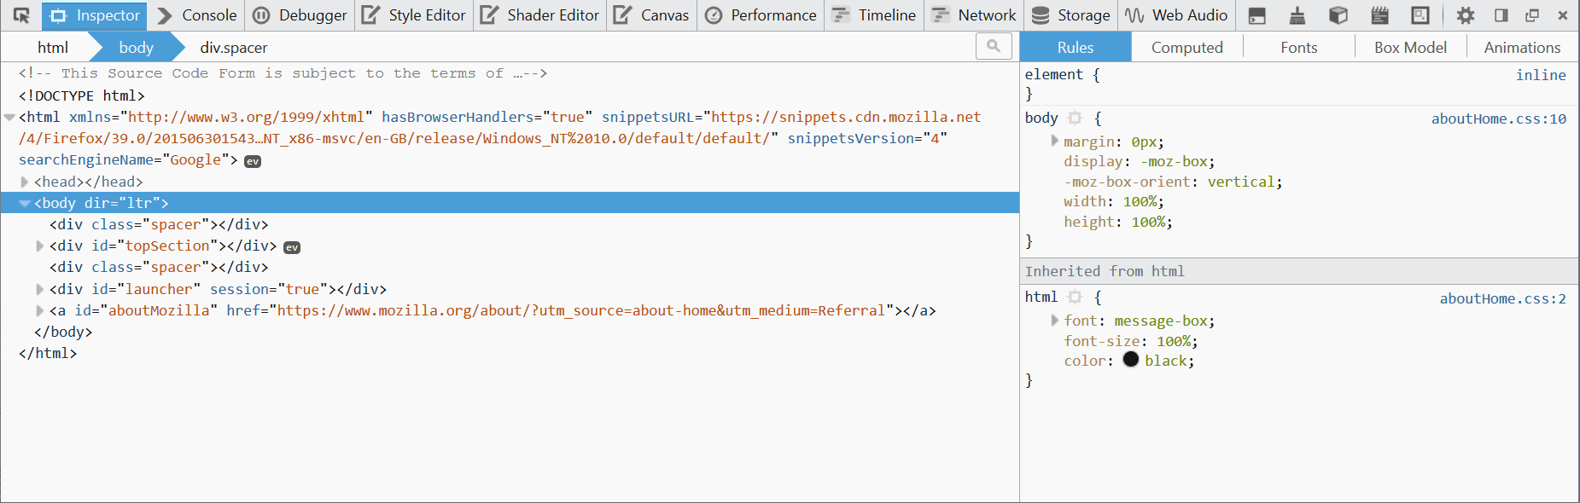The image size is (1580, 503).
Task: Expand the margin shorthand property
Action: click(x=1055, y=141)
